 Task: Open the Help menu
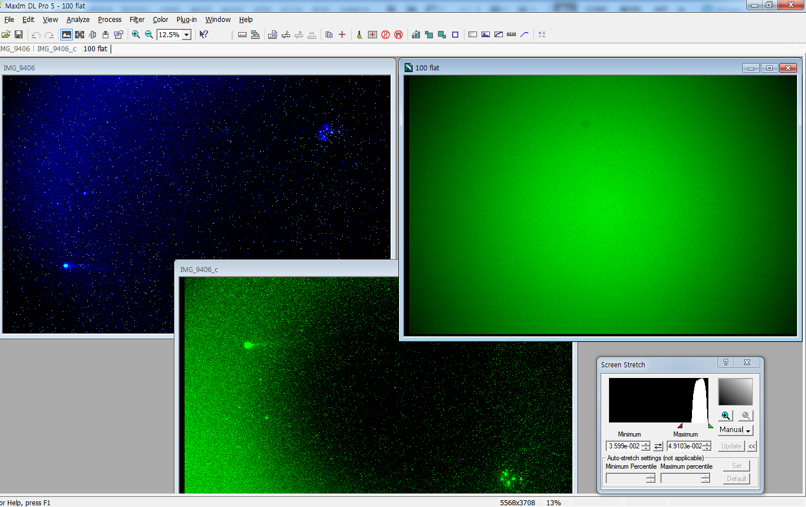(246, 20)
